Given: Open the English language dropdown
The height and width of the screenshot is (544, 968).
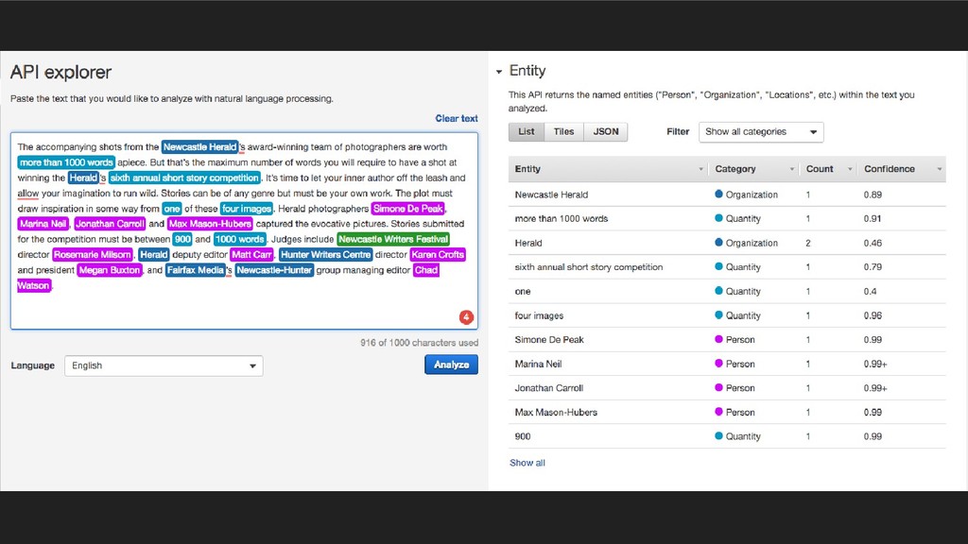Looking at the screenshot, I should [x=164, y=365].
